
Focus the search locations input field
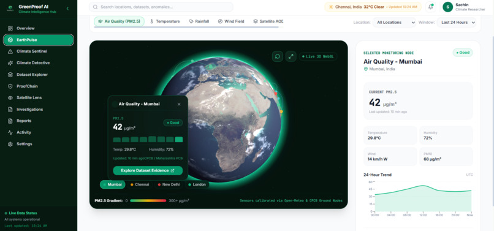click(x=161, y=7)
